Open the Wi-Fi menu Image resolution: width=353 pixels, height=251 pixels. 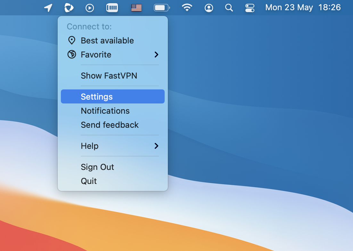[187, 8]
